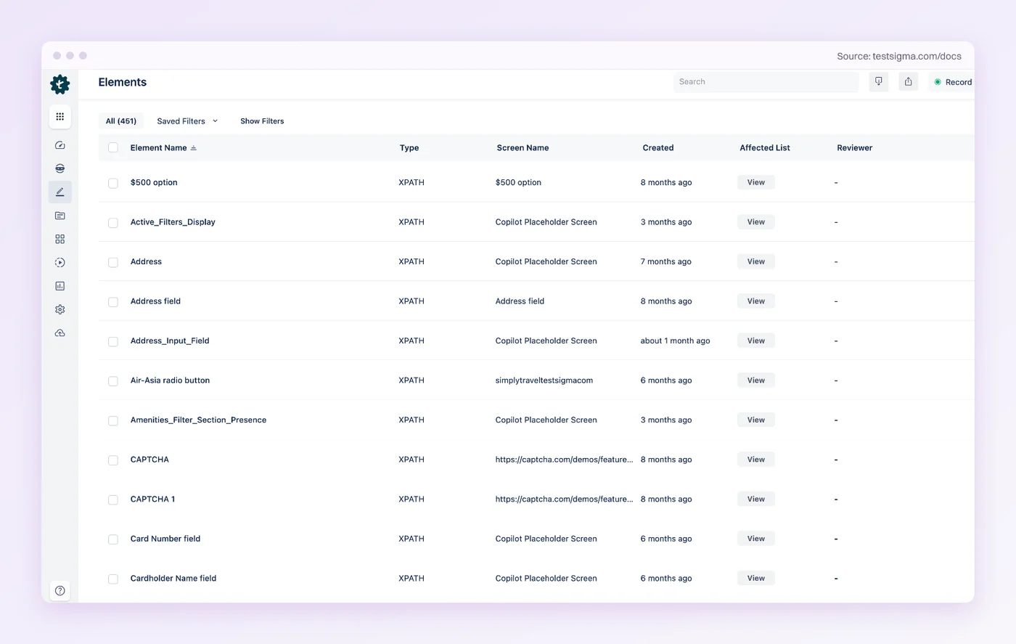
Task: Open the help question mark icon
Action: (60, 590)
